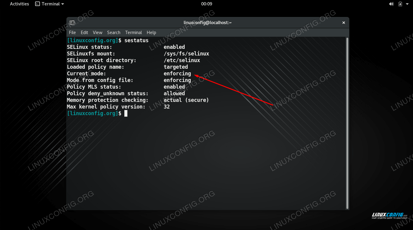Click the terminal icon in window title bar
This screenshot has height=230, width=413.
[x=72, y=23]
